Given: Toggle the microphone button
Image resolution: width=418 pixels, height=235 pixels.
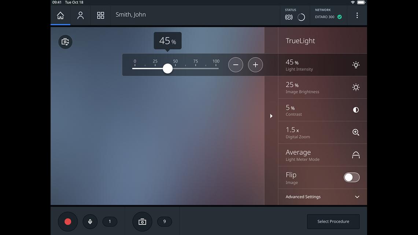Looking at the screenshot, I should [x=90, y=221].
